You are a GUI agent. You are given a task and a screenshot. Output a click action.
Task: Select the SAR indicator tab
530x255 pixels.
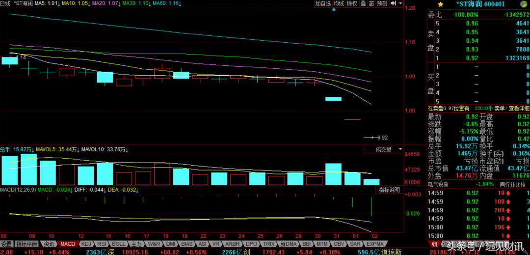click(x=355, y=244)
